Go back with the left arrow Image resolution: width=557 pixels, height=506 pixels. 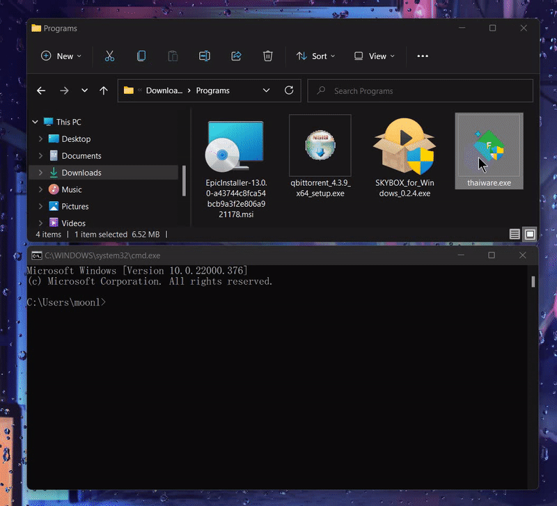(41, 91)
